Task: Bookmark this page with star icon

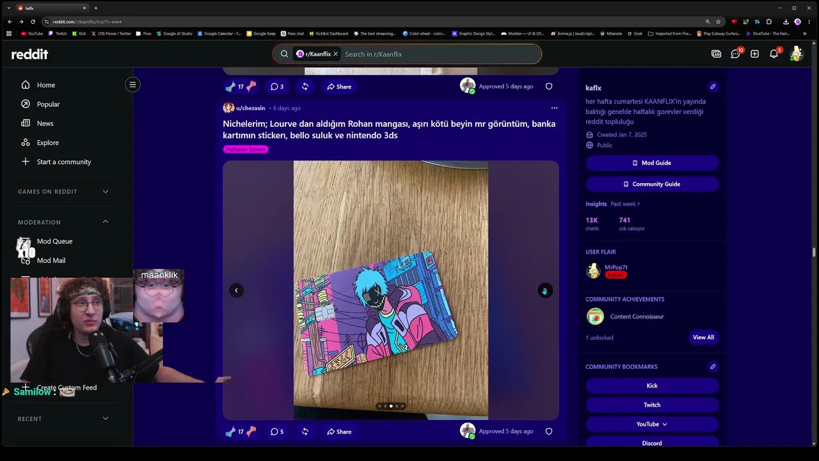Action: tap(719, 22)
